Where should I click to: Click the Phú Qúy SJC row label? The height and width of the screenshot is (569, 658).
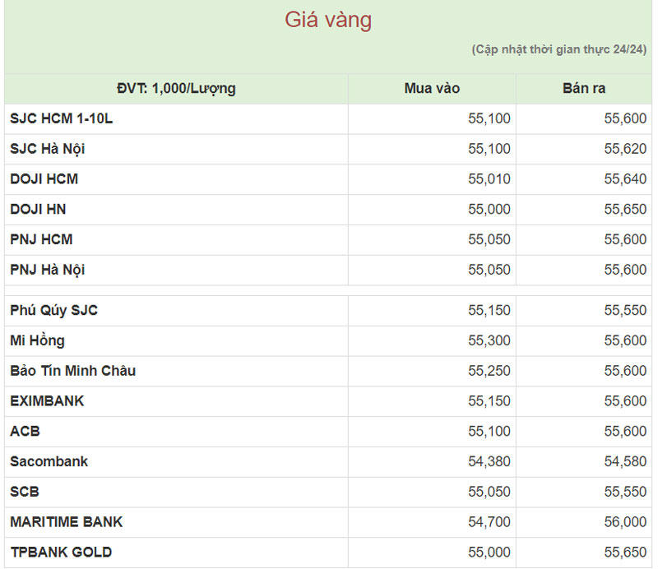pyautogui.click(x=54, y=310)
